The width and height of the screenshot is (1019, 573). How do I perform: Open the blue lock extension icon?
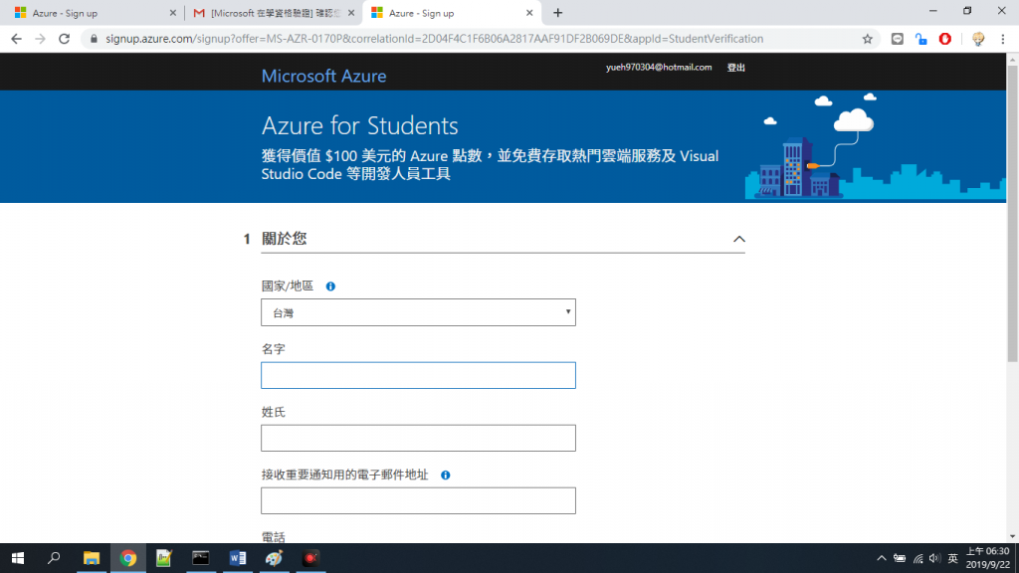point(920,39)
